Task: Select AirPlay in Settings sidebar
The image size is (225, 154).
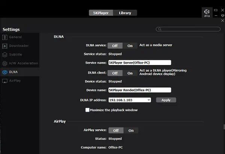Action: (x=19, y=81)
